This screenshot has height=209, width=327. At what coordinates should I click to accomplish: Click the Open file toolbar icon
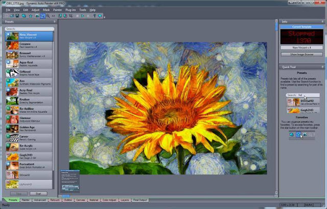(x=12, y=16)
